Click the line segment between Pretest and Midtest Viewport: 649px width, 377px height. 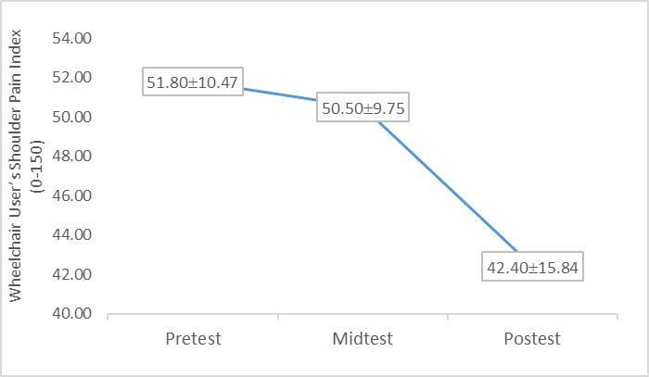[x=278, y=94]
